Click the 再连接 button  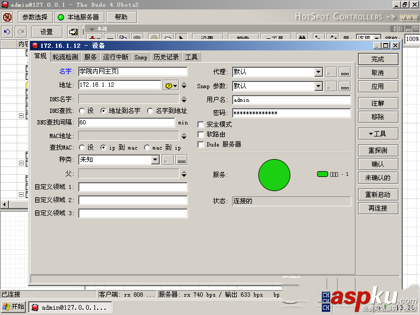pos(378,208)
